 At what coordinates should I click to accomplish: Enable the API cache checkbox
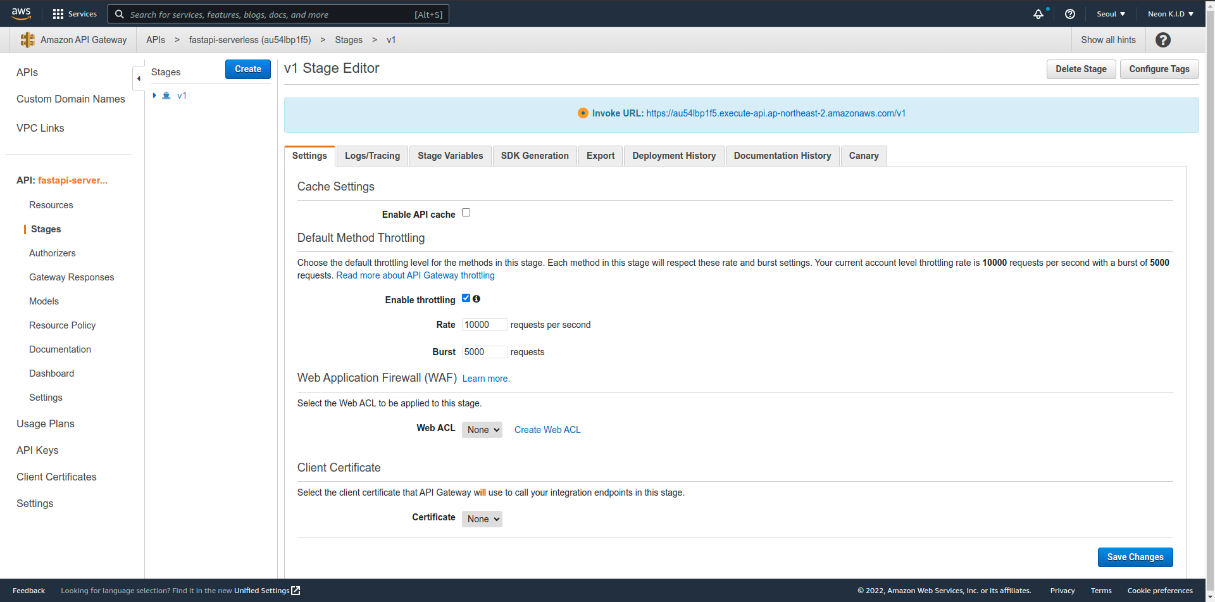coord(466,213)
